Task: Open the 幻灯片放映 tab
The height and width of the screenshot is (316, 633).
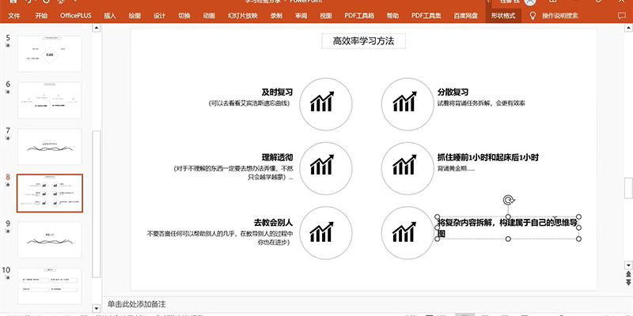Action: pos(243,15)
